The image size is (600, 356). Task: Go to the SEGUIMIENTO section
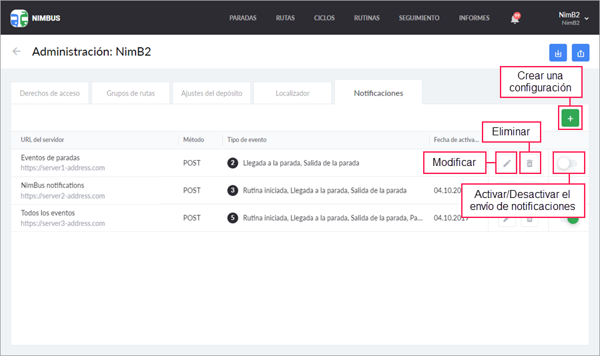click(419, 18)
